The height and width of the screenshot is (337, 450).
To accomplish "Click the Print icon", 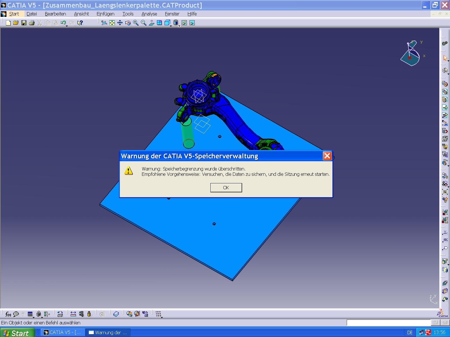I will coord(32,23).
